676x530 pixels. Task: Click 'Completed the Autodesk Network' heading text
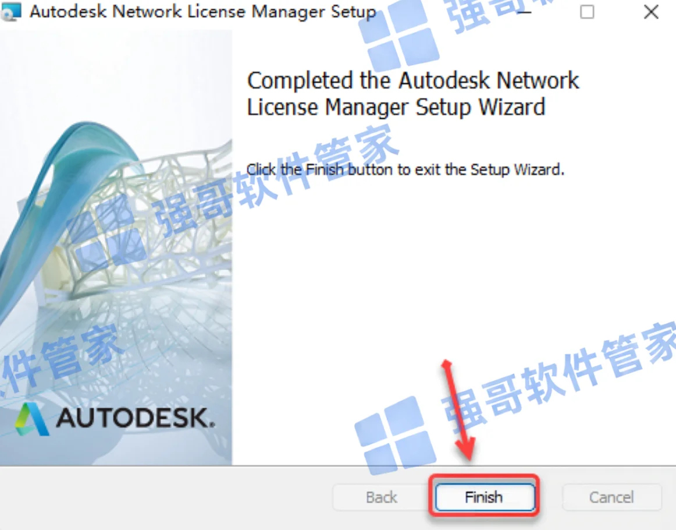(412, 80)
